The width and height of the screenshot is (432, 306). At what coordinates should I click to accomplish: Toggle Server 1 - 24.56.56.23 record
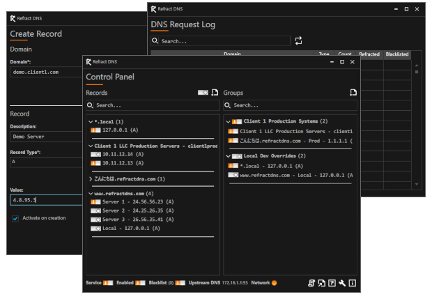point(95,202)
